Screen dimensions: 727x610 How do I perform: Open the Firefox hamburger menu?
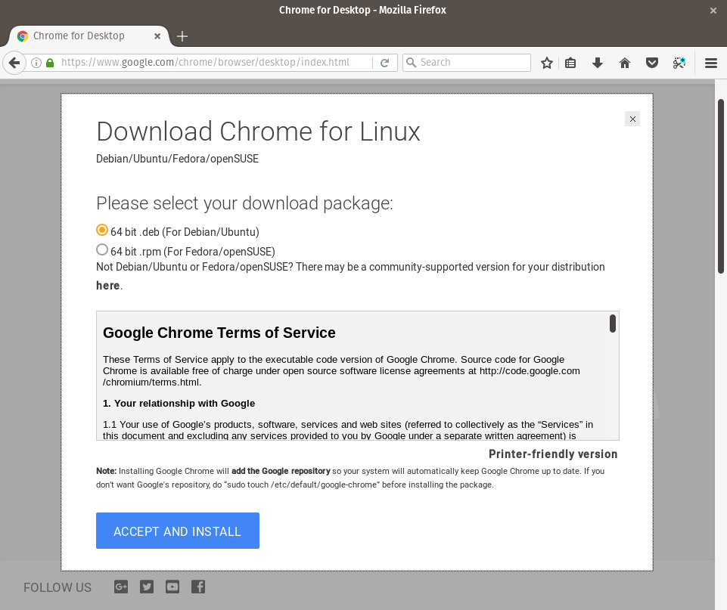711,63
